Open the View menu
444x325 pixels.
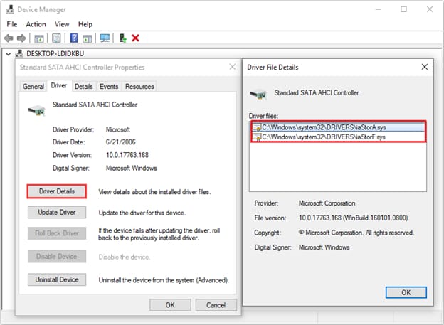pos(62,24)
